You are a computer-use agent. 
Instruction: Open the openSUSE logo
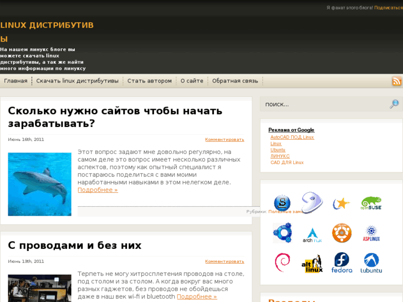pos(371,203)
